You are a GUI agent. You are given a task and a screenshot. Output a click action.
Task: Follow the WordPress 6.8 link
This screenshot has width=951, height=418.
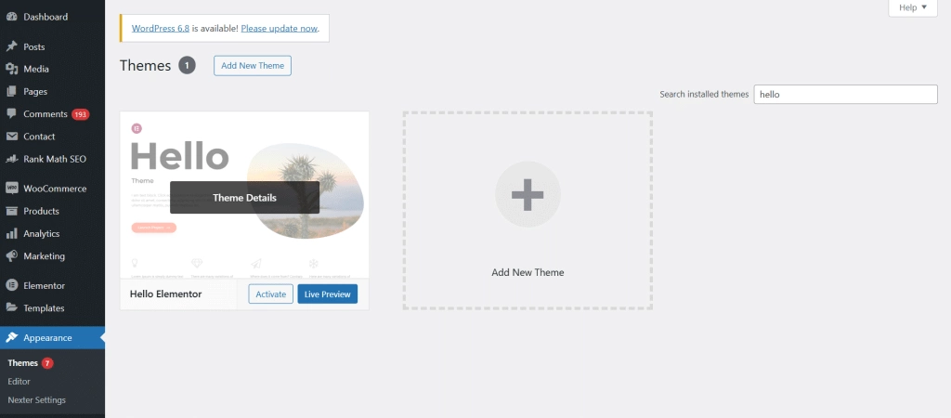pyautogui.click(x=161, y=28)
